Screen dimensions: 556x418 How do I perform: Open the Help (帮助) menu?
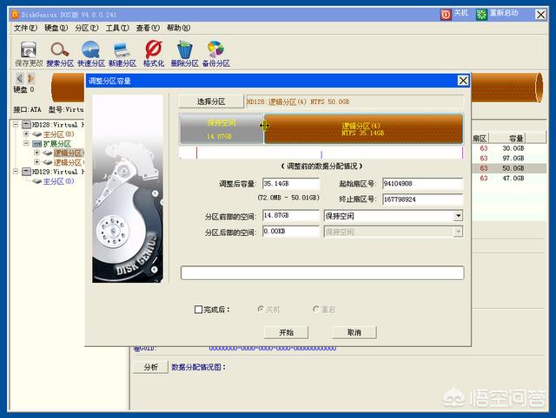(178, 28)
